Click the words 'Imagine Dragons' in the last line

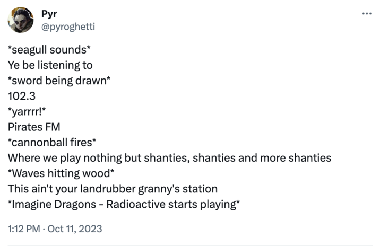click(x=54, y=205)
